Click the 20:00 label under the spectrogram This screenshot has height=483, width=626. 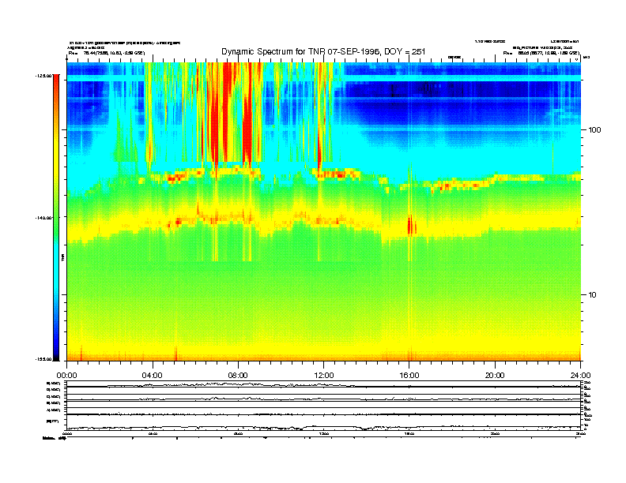click(x=495, y=376)
